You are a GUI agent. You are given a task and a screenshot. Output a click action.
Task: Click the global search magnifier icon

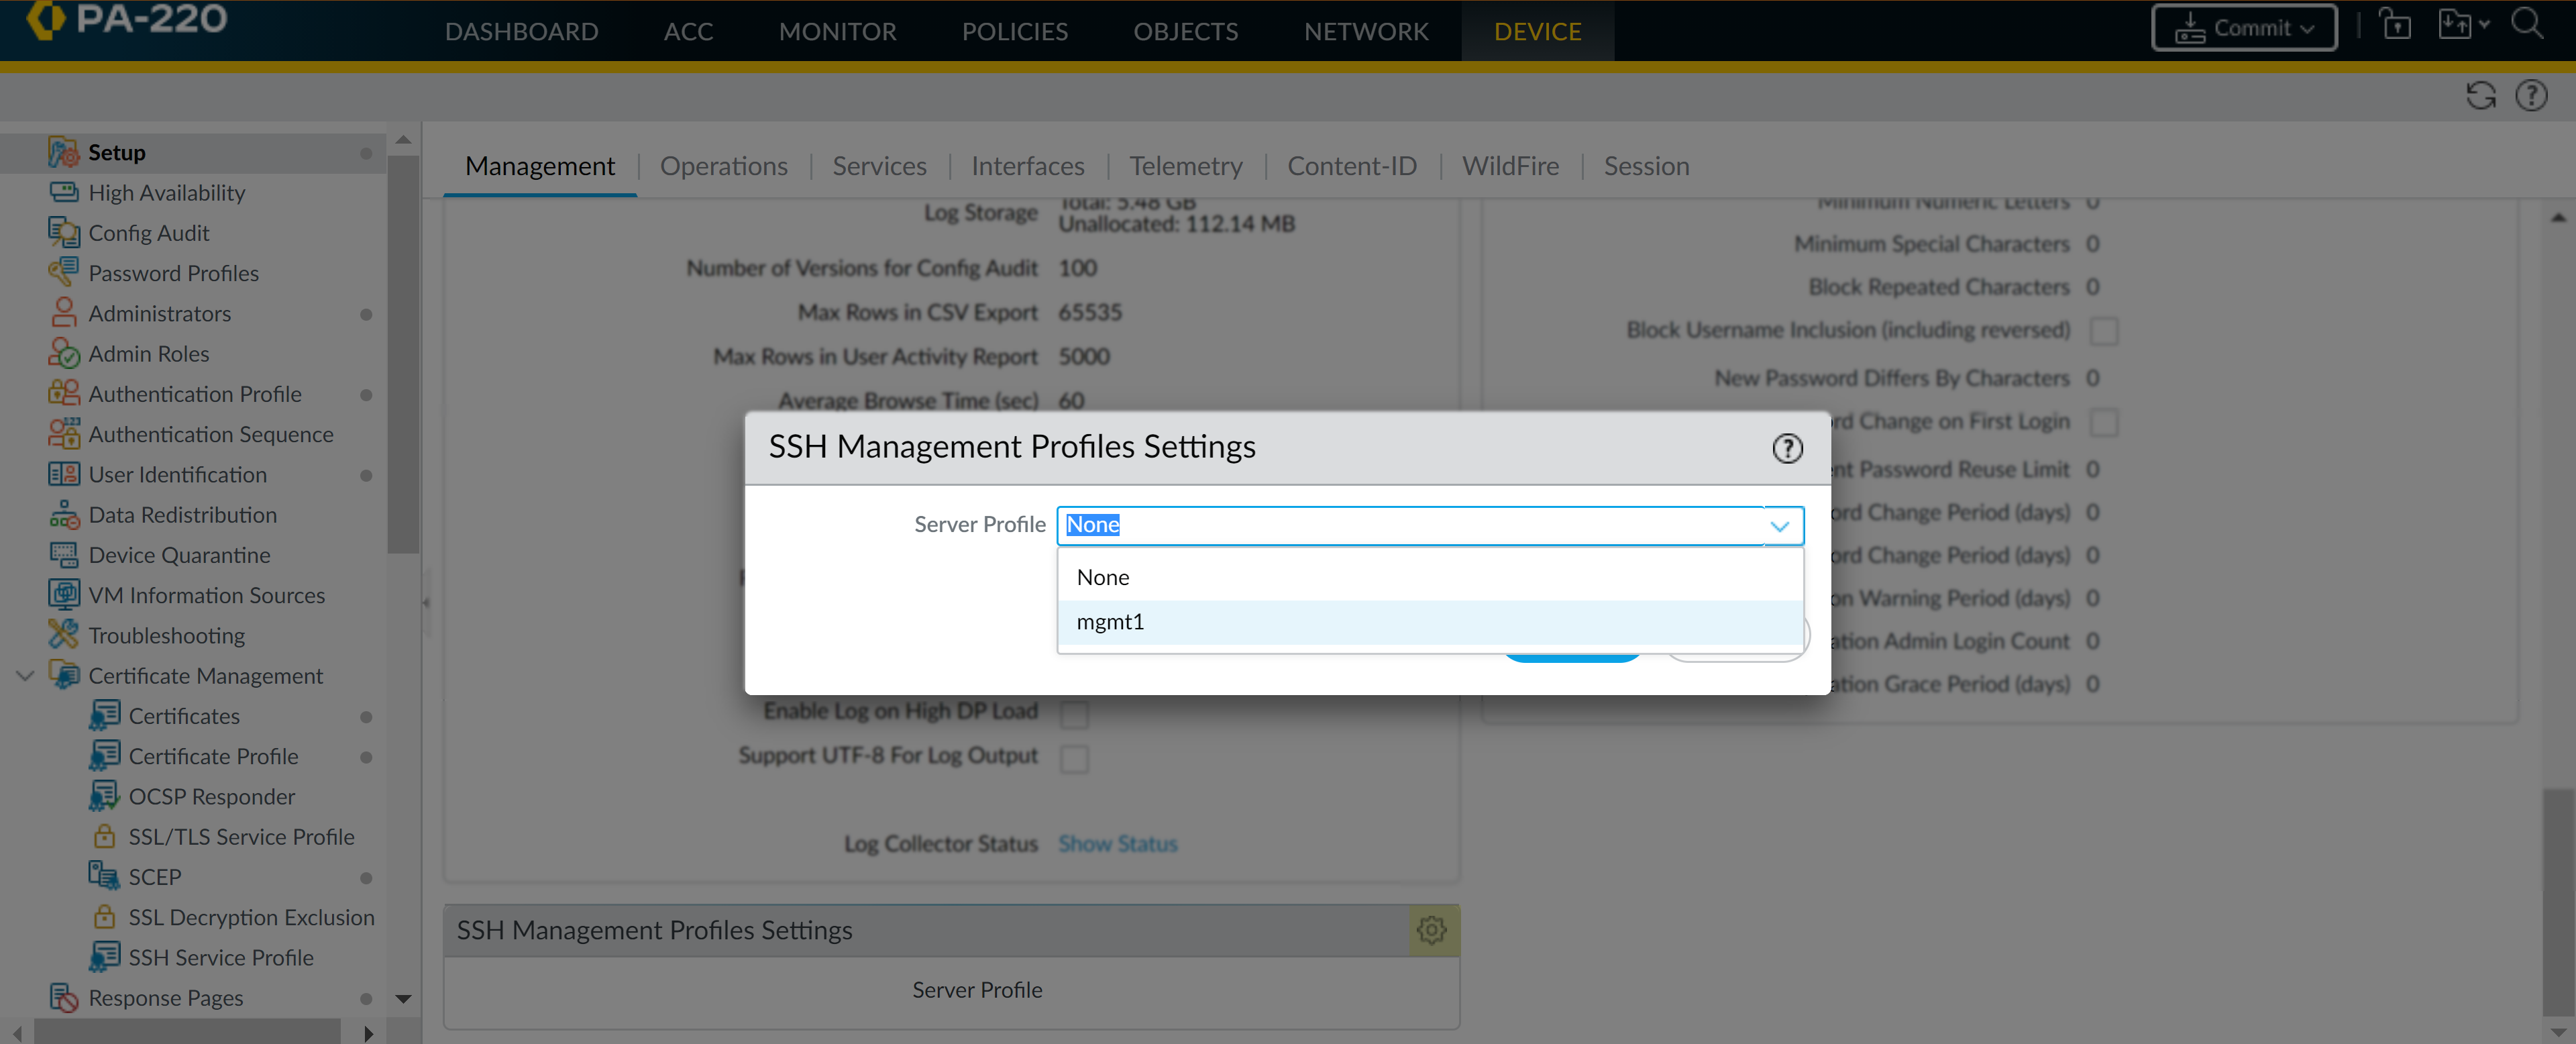click(2527, 25)
